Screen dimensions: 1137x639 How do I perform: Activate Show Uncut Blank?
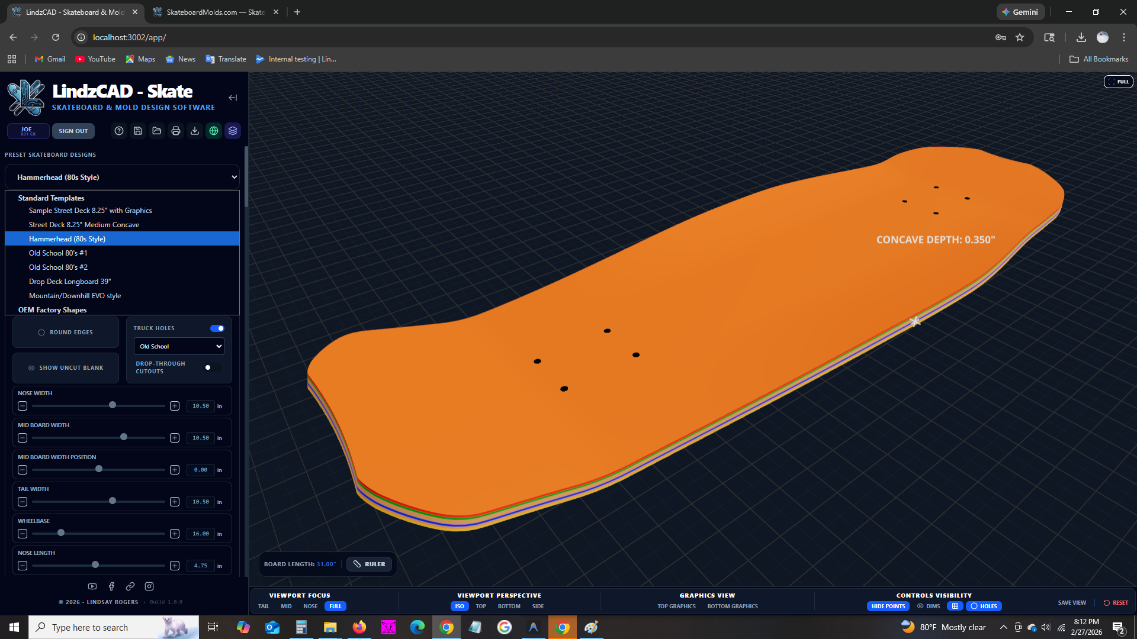[x=65, y=367]
